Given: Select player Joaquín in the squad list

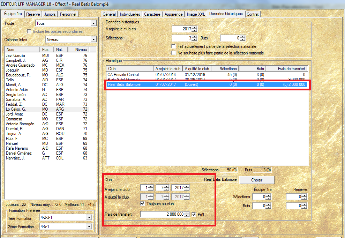Looking at the screenshot, I should tap(47, 70).
